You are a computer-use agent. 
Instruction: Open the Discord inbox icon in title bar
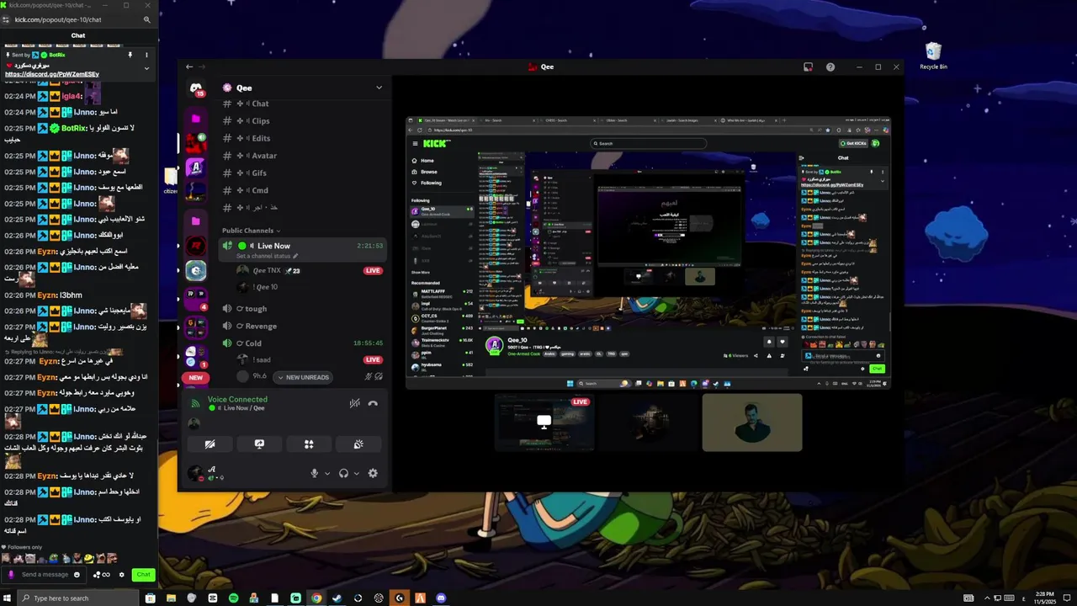tap(809, 66)
